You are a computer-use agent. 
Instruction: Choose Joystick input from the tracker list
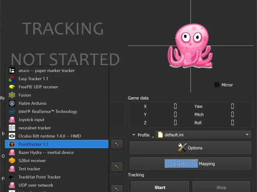(x=57, y=120)
